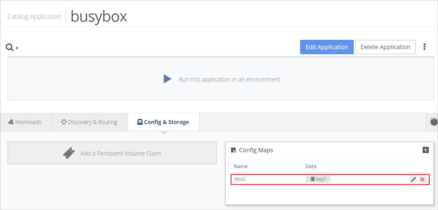Click the Delete Application button
This screenshot has width=438, height=210.
(x=385, y=47)
